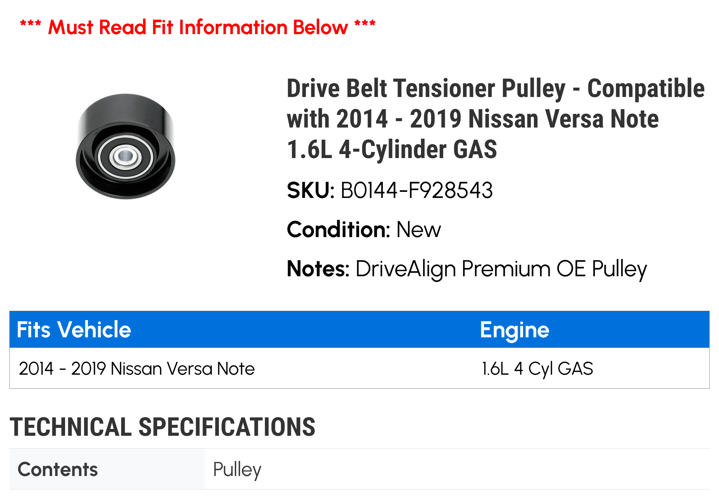This screenshot has width=719, height=499.
Task: Click the word Compatible in the title
Action: [646, 88]
